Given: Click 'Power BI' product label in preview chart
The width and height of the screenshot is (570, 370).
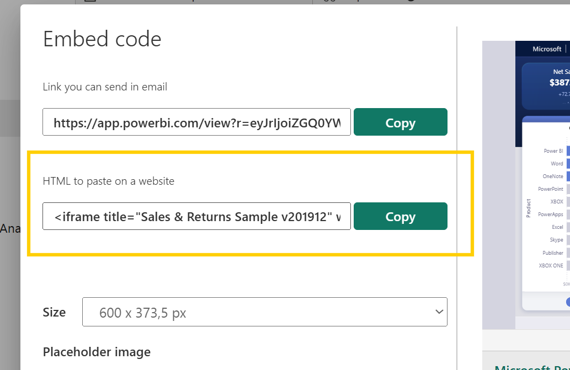Looking at the screenshot, I should (553, 151).
